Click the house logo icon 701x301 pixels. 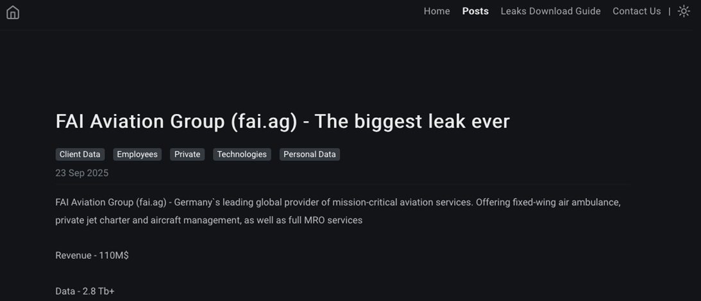pos(13,12)
